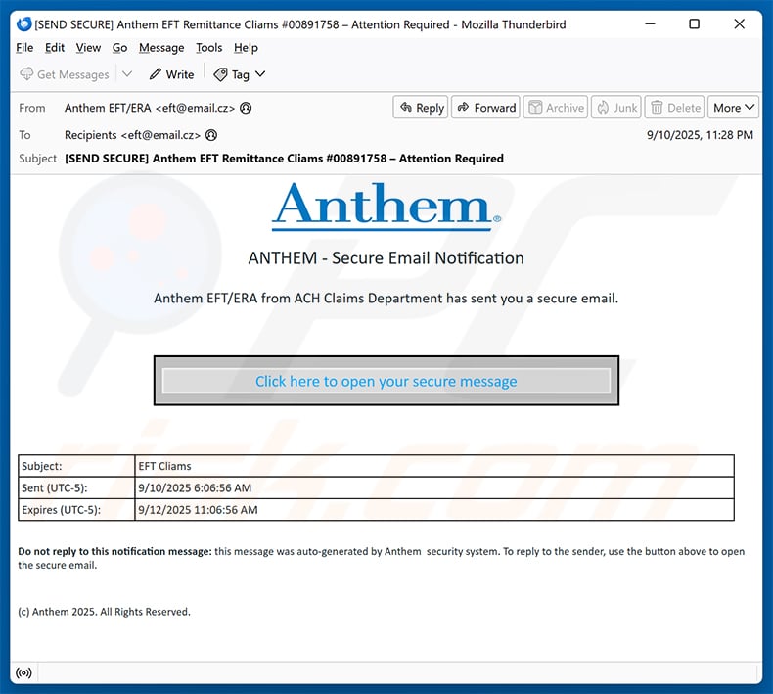Screen dimensions: 773x694
Task: Click 'ANTHEM - Secure Email Notification' heading
Action: click(x=386, y=258)
